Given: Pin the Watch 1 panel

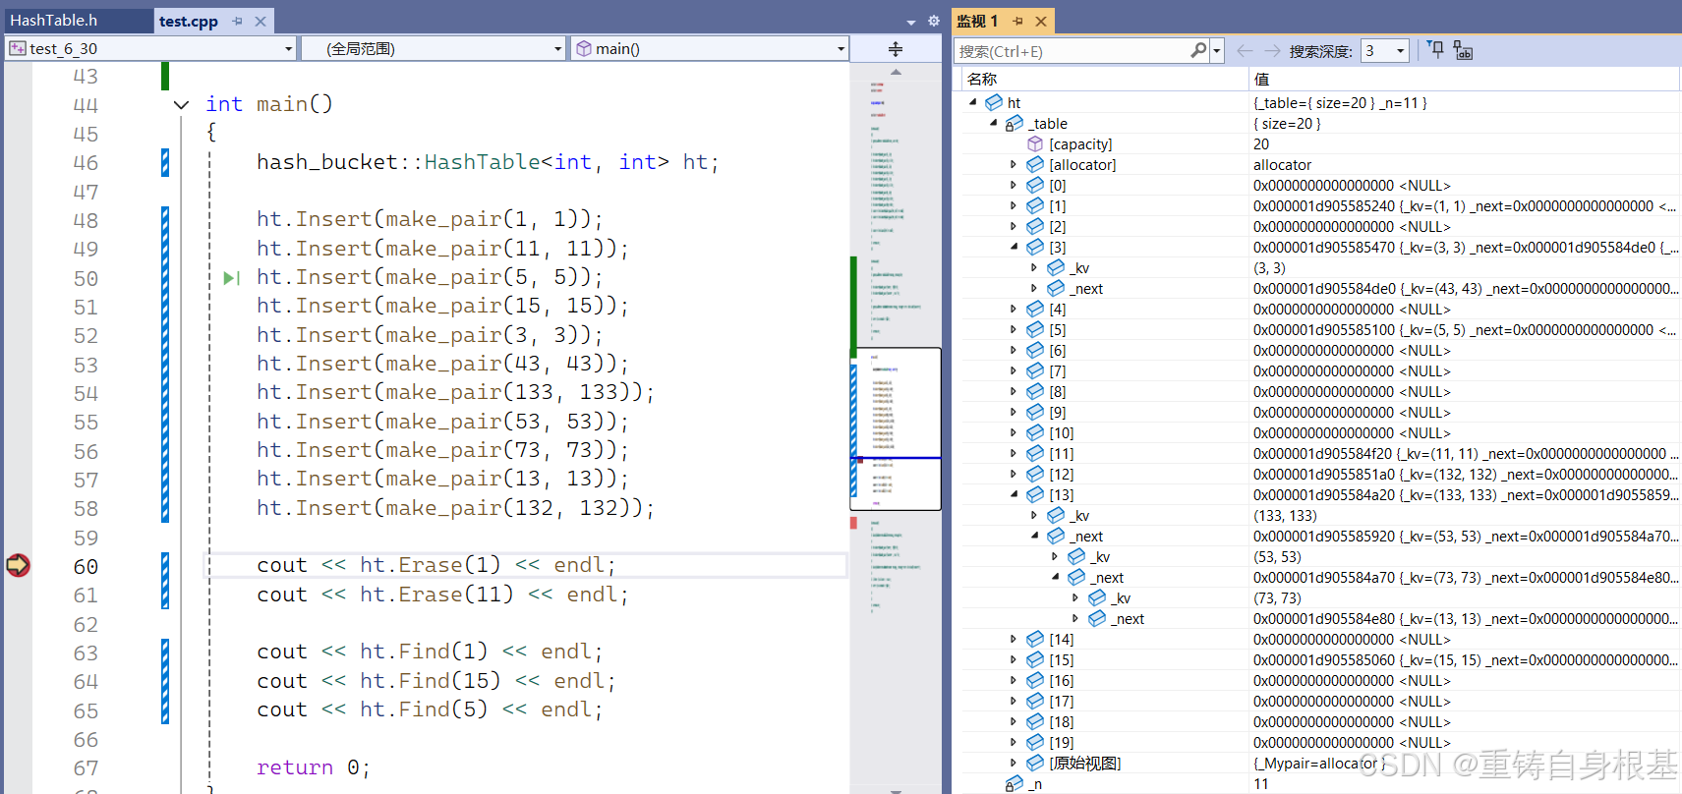Looking at the screenshot, I should coord(1018,21).
